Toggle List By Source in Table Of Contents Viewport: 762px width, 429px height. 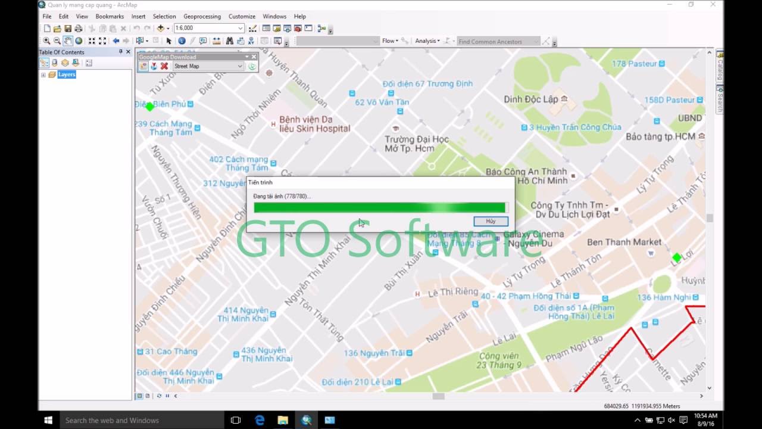[x=55, y=63]
